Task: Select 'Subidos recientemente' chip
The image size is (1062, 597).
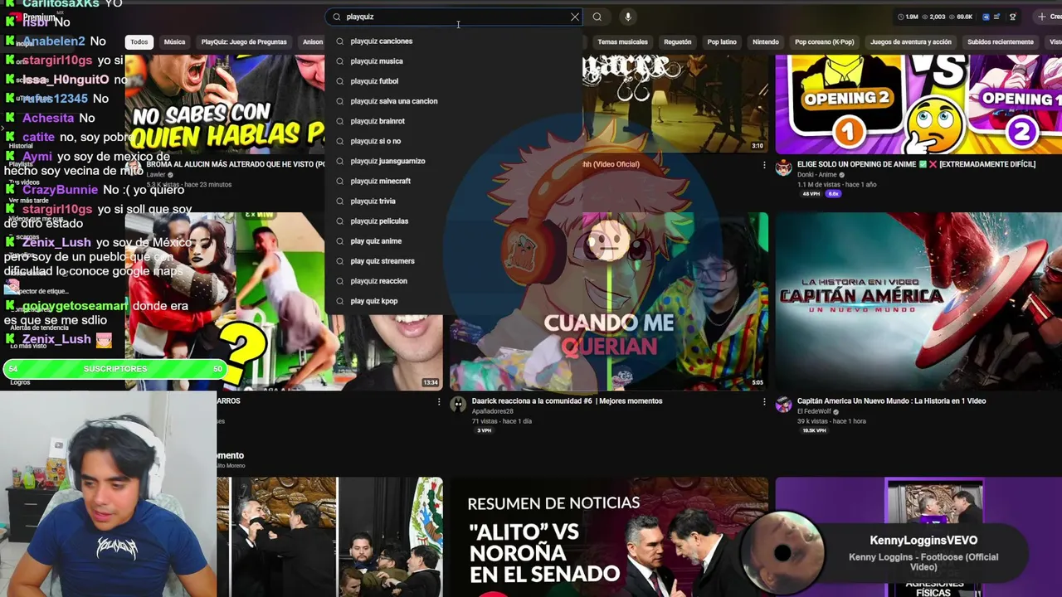Action: click(1001, 41)
